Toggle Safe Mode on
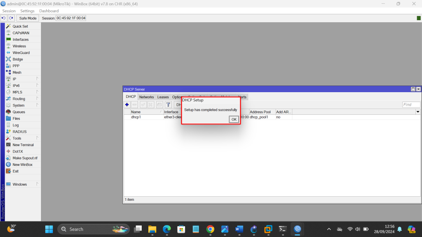Image resolution: width=422 pixels, height=237 pixels. tap(28, 18)
